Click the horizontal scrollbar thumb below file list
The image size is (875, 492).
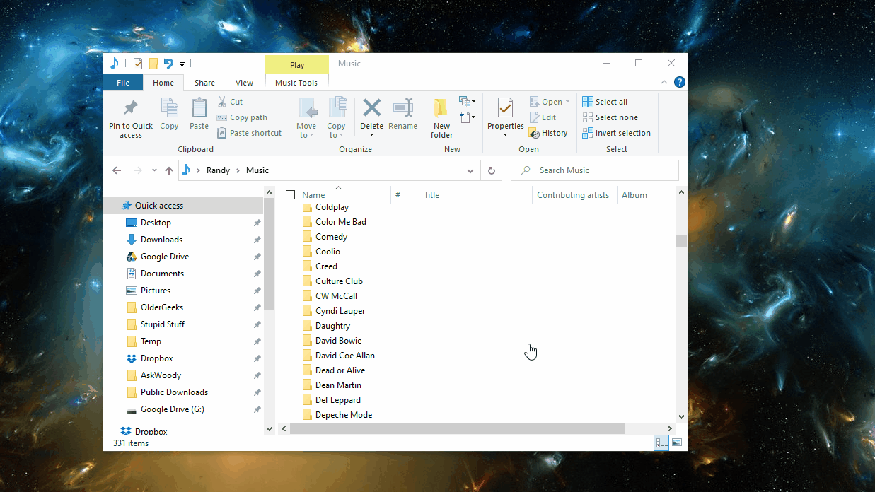click(x=457, y=428)
